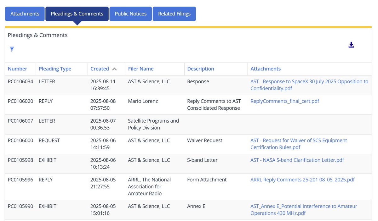Image resolution: width=378 pixels, height=221 pixels.
Task: Click the Waiver Request description
Action: (205, 141)
